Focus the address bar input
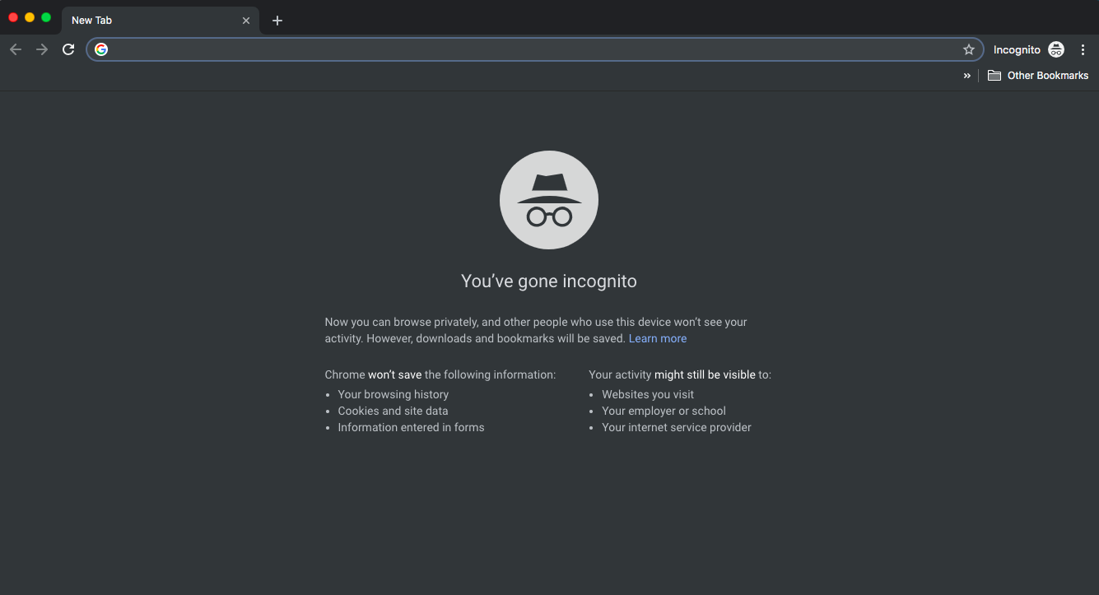 [535, 49]
